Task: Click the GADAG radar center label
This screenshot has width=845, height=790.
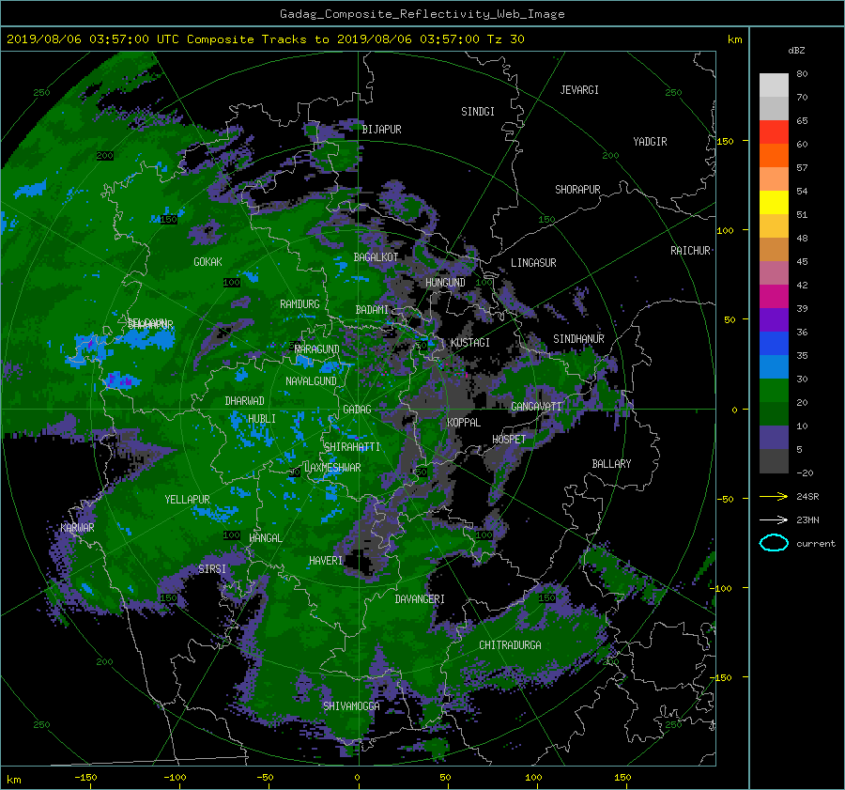Action: pos(357,410)
